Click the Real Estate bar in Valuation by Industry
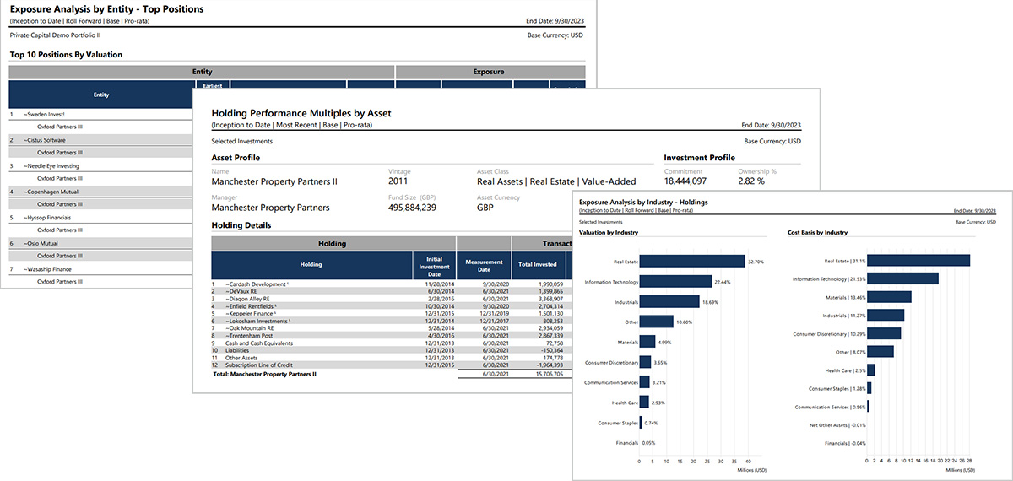 tap(692, 262)
